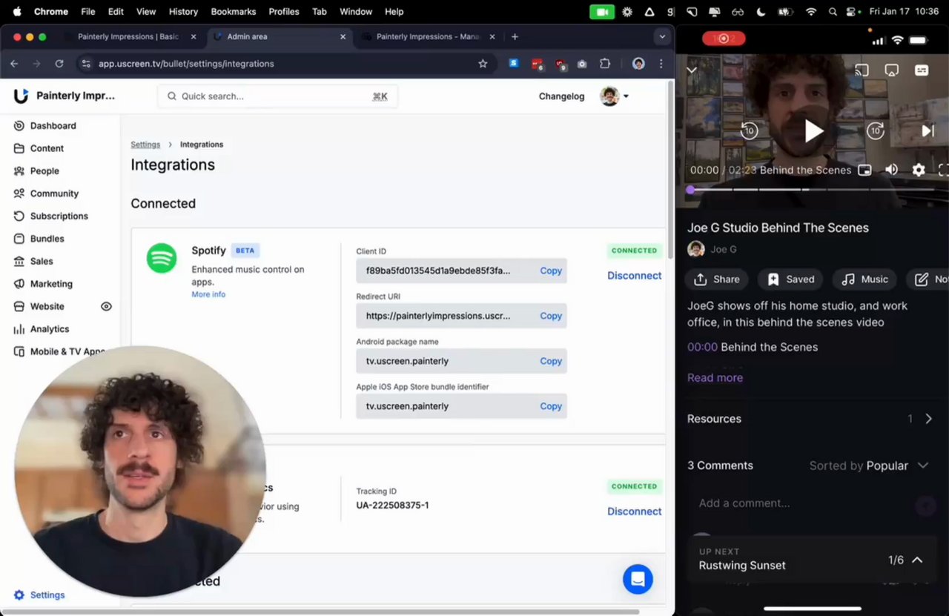Go back in Chrome
Viewport: 949px width, 616px height.
[x=14, y=64]
